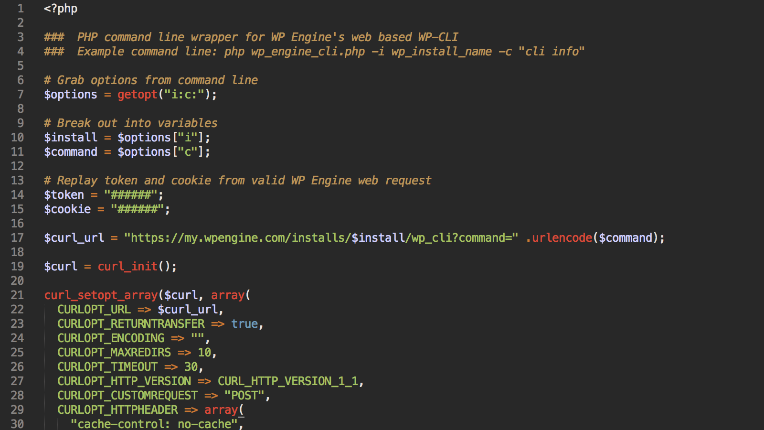Click the CURLOPT_CUSTOMREQUEST constant

point(127,396)
